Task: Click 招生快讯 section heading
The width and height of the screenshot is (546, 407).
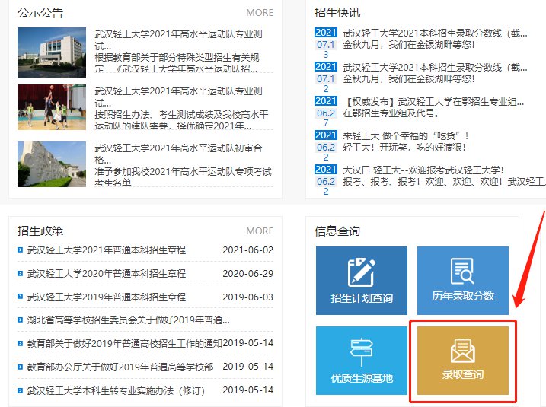Action: [x=337, y=13]
